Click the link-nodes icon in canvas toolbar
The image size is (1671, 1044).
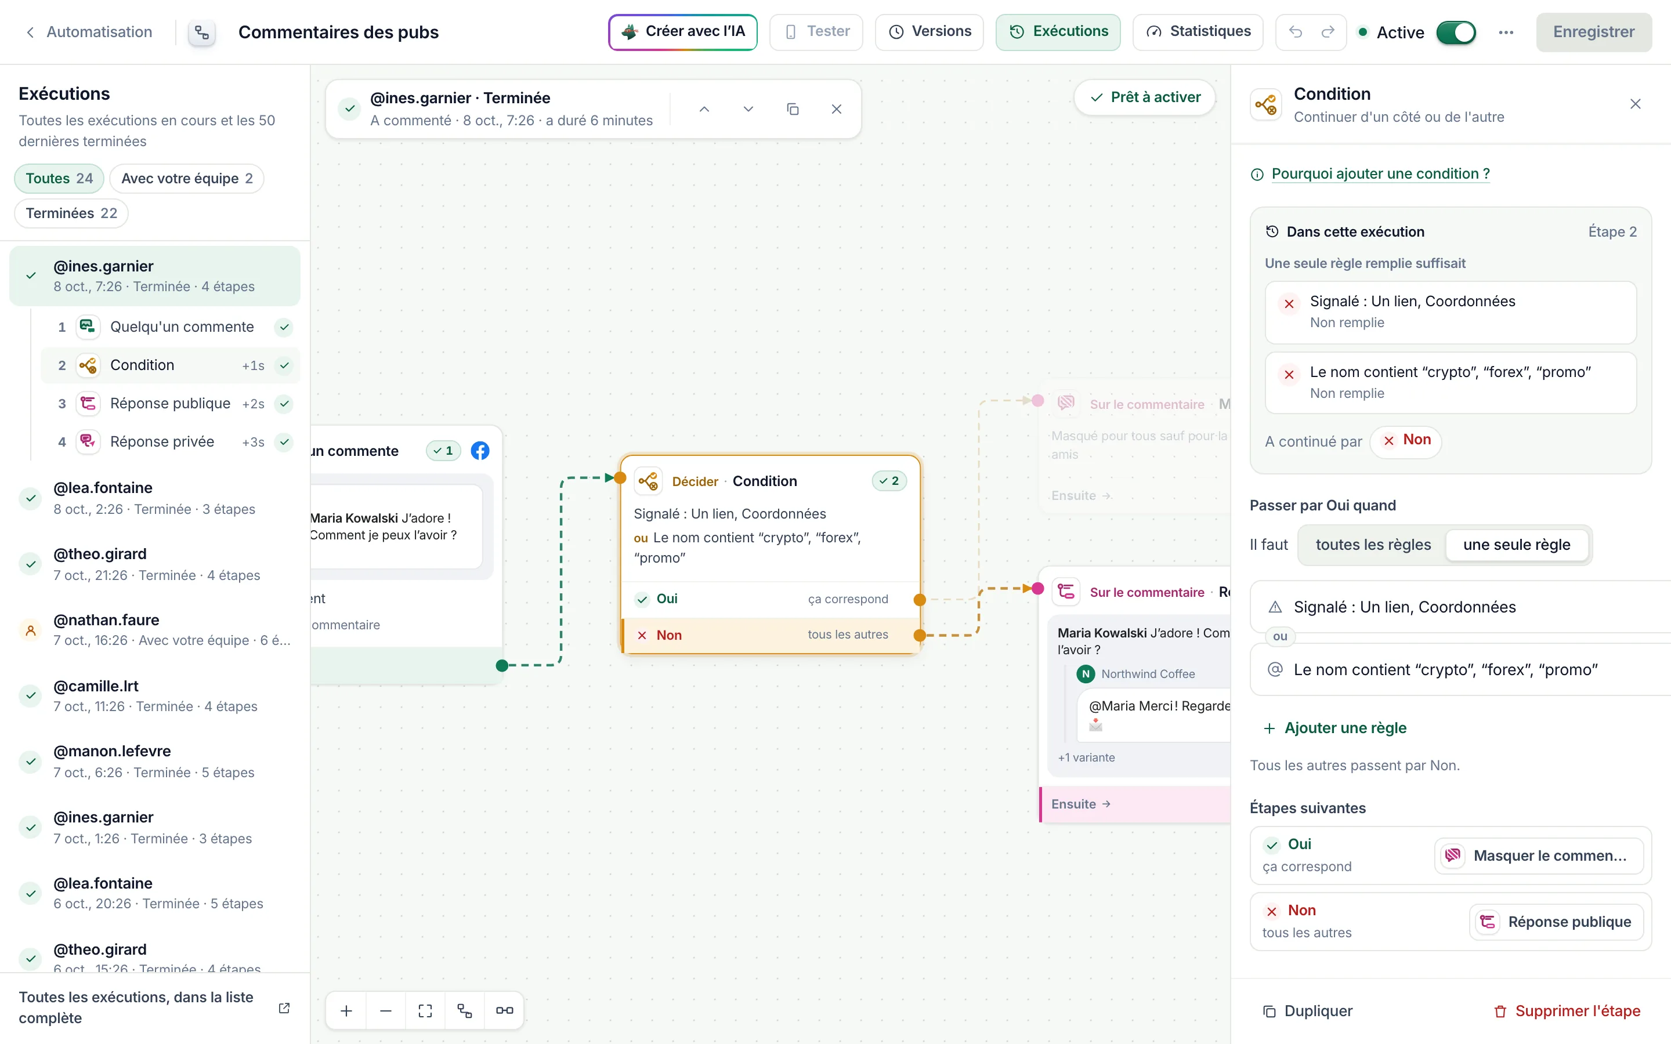coord(505,1010)
